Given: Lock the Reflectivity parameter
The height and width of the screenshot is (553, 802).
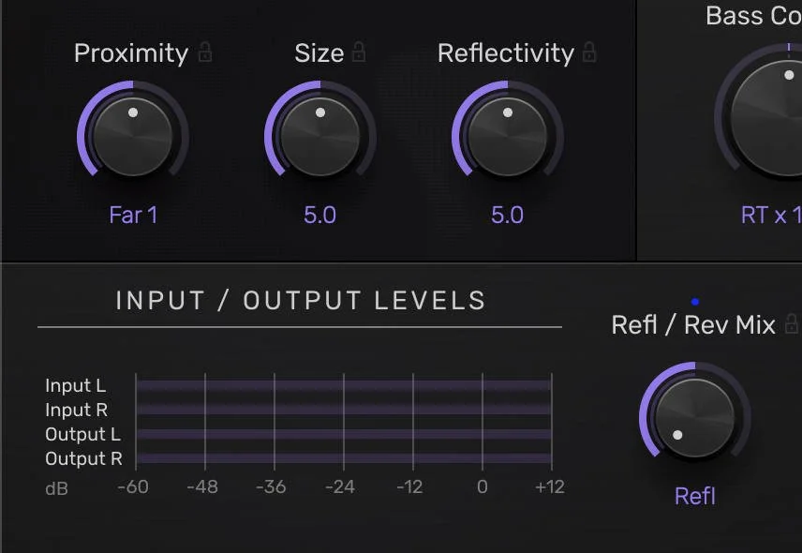Looking at the screenshot, I should coord(588,53).
